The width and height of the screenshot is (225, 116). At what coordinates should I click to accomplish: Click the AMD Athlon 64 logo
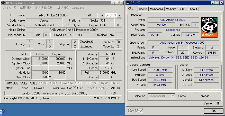tap(209, 27)
